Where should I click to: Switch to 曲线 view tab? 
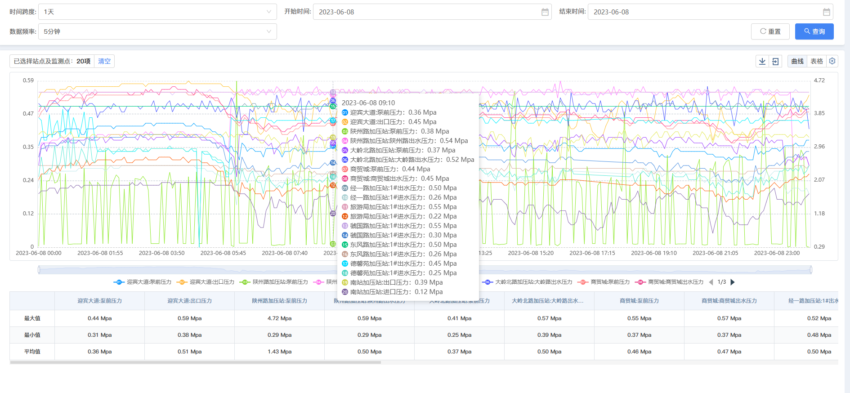pos(797,62)
